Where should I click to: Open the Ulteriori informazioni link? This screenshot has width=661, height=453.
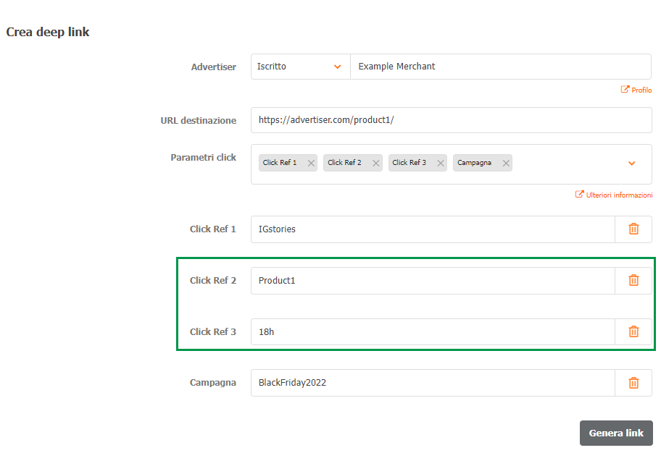tap(614, 195)
